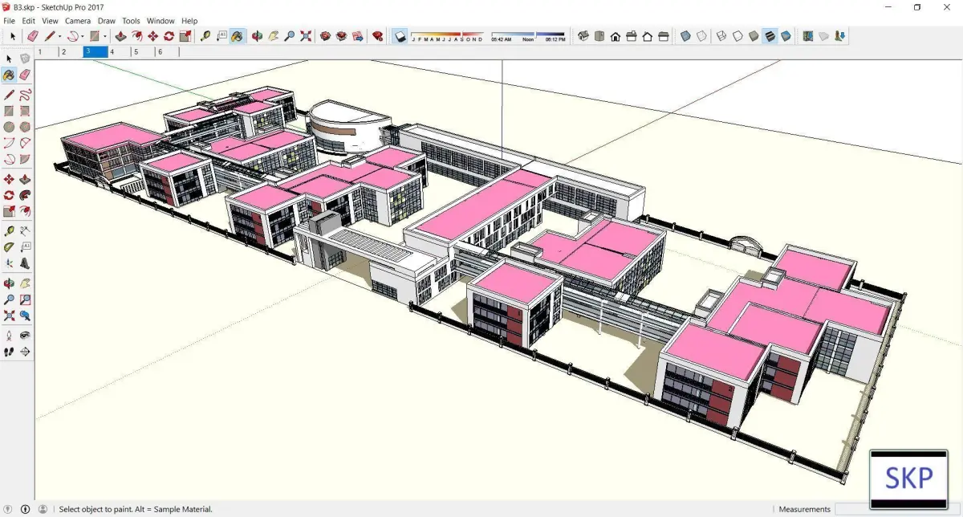This screenshot has width=963, height=517.
Task: Select Freehand tool in left toolbar
Action: 25,95
